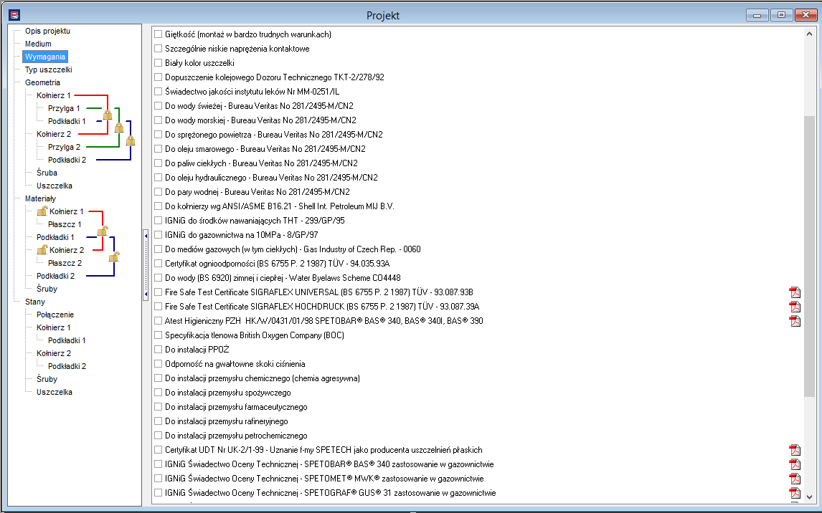Viewport: 822px width, 513px height.
Task: Click the padlock icon beside Kołnierz 2 under Materiały
Action: click(42, 250)
